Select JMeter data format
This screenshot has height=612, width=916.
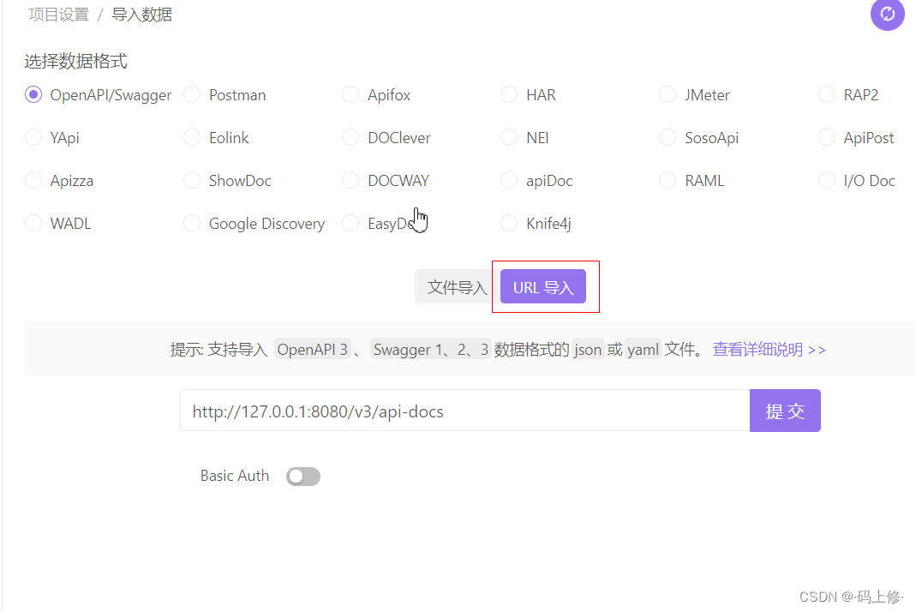click(668, 94)
